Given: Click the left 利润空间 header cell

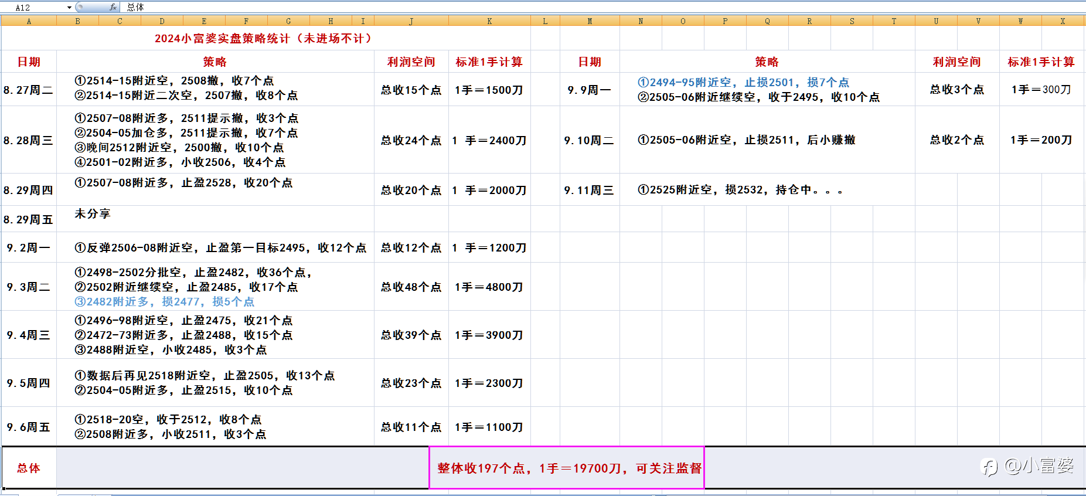Looking at the screenshot, I should click(411, 62).
